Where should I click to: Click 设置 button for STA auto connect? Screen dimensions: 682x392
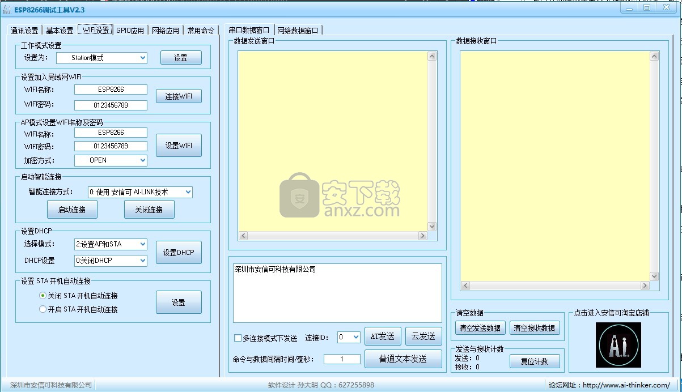point(179,302)
